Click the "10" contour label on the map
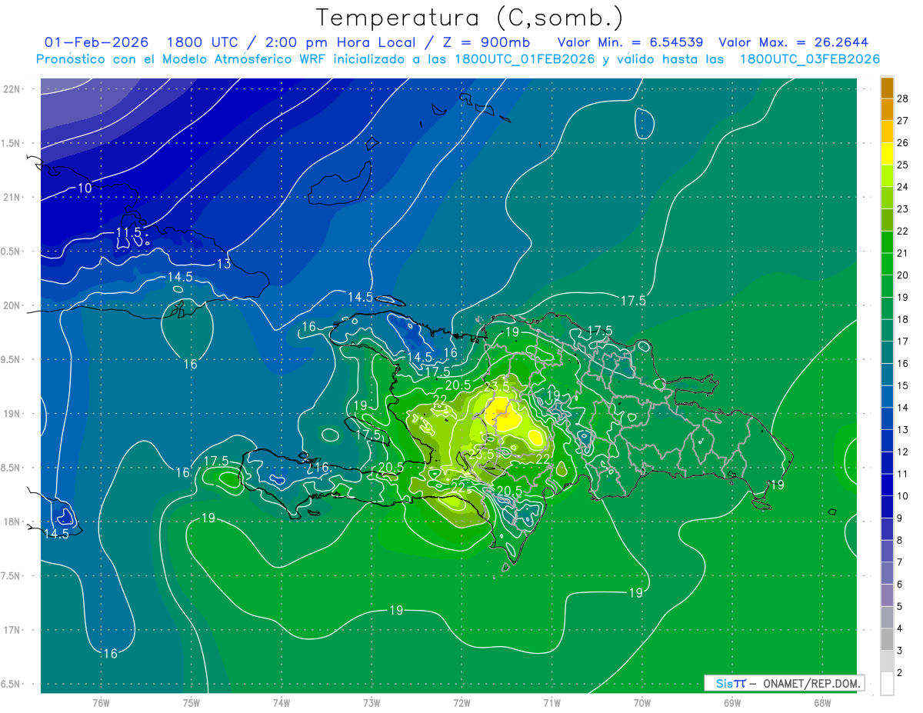Screen dimensions: 923x713 click(x=85, y=188)
